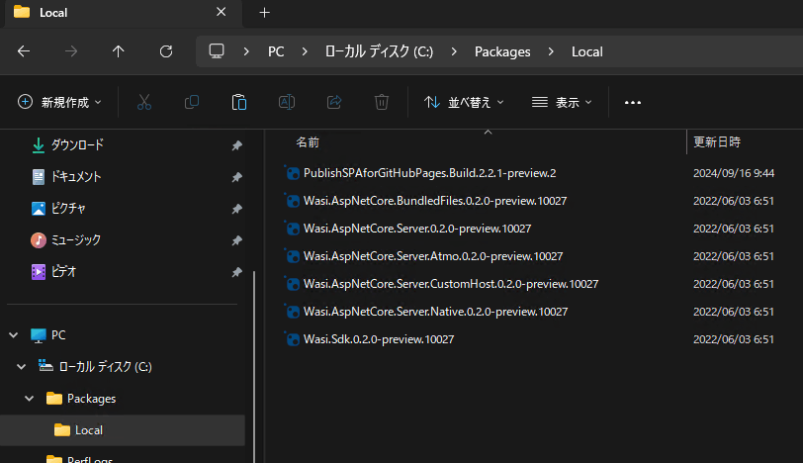
Task: Select Wasi.AspNetCore.Server.0.2.0-preview.10027 file
Action: click(417, 229)
